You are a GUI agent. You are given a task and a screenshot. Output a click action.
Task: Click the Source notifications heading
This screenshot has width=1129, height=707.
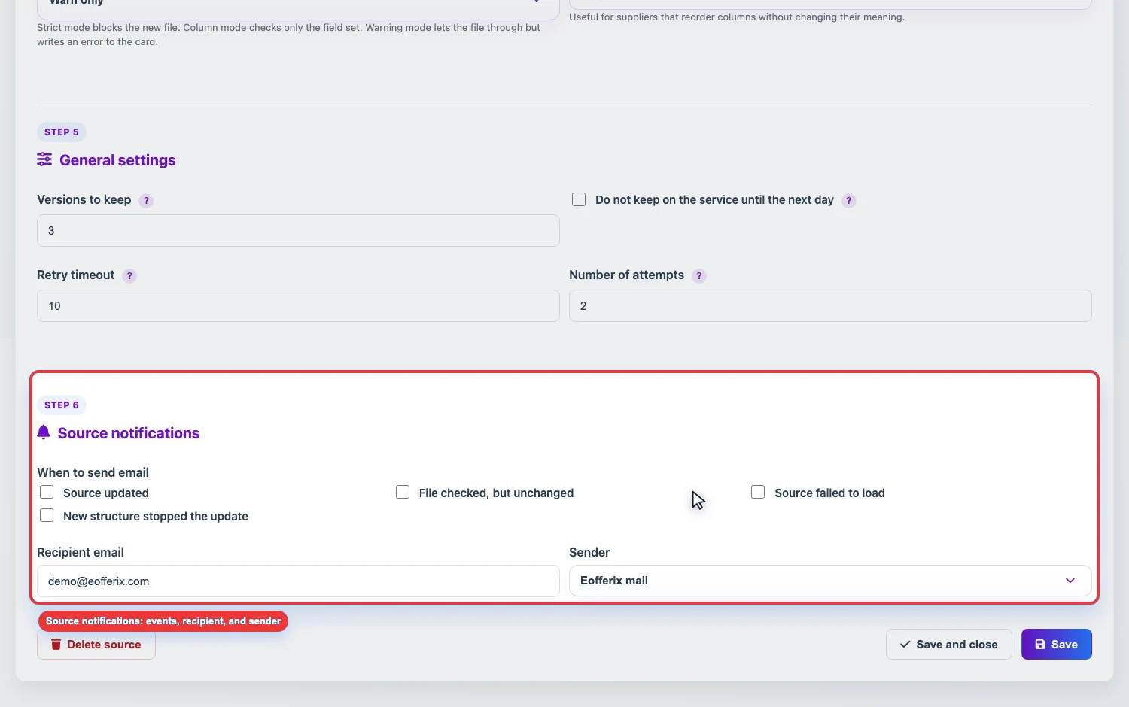tap(129, 433)
